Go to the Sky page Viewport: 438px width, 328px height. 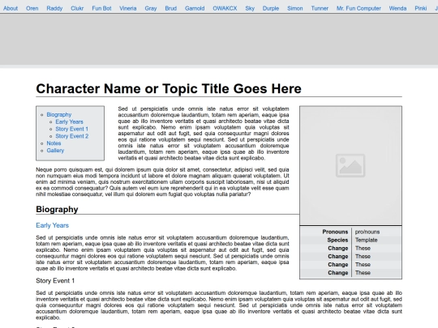250,8
